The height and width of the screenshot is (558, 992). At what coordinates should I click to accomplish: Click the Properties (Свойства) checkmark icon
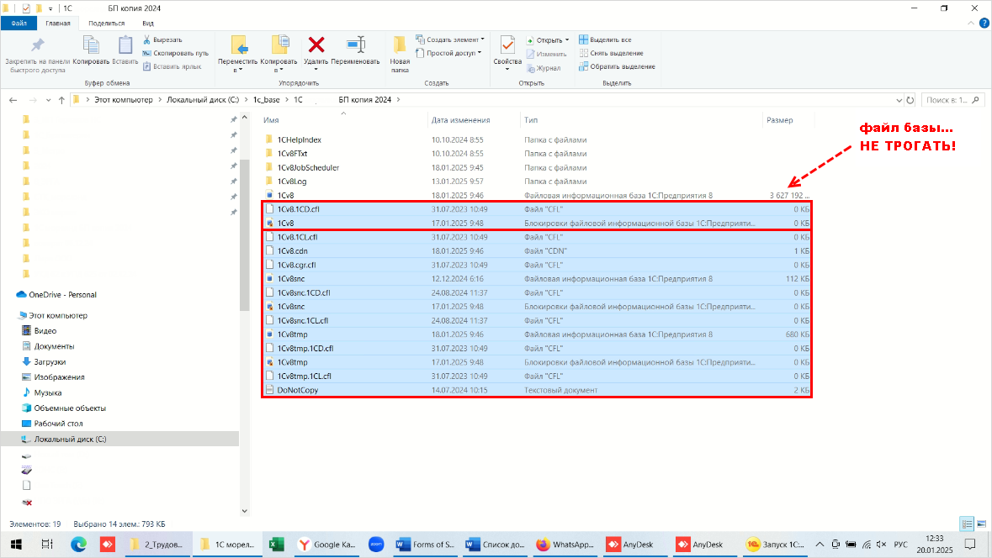click(x=507, y=45)
